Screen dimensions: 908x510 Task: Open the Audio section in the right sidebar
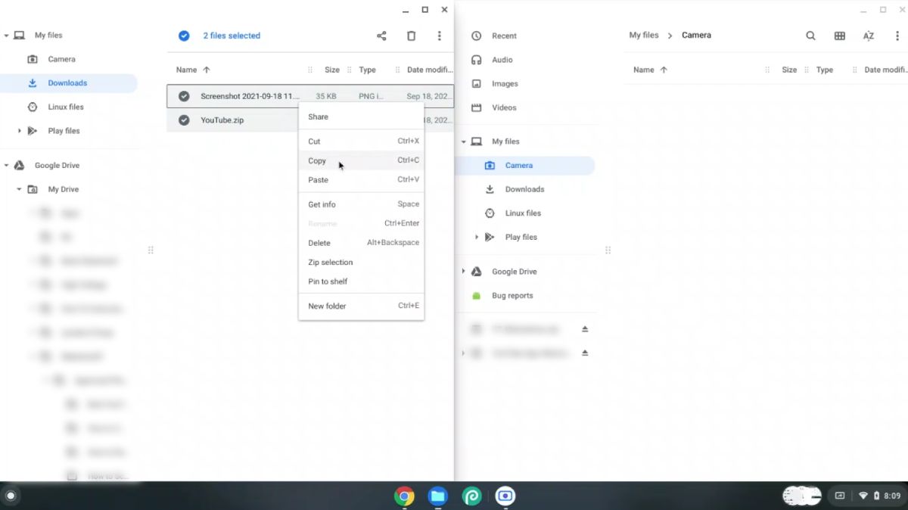[x=502, y=60]
